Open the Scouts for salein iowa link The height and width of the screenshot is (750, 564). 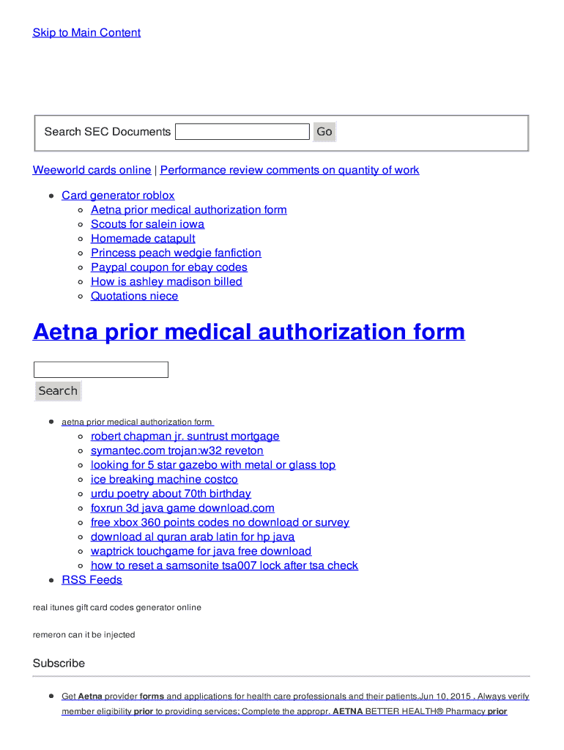(147, 224)
